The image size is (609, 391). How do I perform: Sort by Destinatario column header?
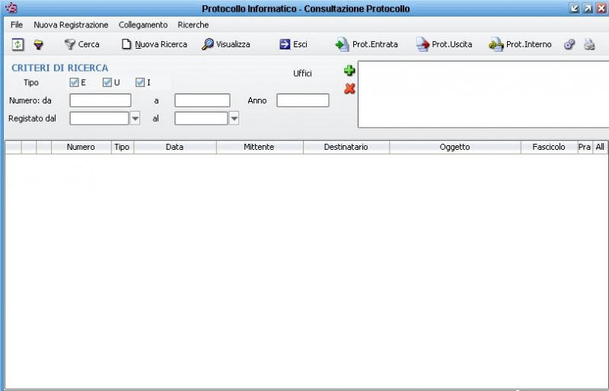[x=346, y=147]
